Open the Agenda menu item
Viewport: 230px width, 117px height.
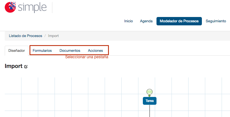pos(146,21)
